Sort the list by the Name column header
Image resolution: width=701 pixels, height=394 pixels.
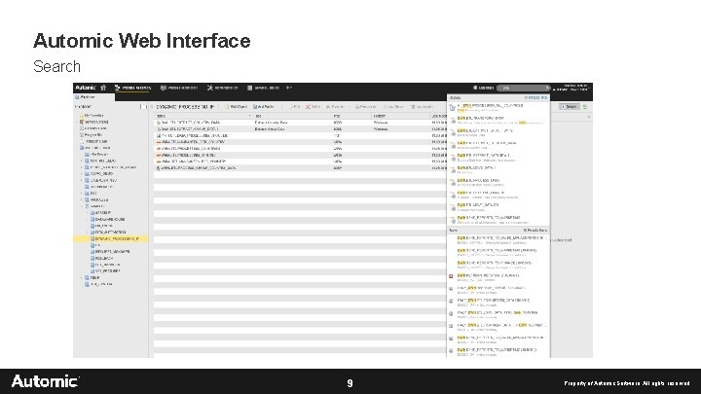pos(203,116)
